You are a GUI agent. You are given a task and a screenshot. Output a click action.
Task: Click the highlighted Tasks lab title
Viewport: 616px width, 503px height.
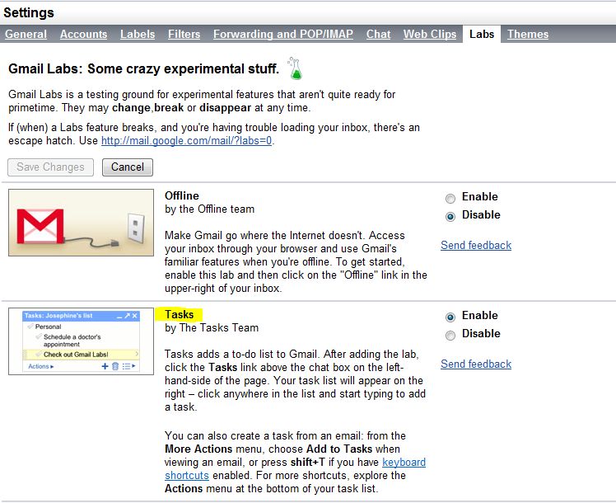click(180, 315)
